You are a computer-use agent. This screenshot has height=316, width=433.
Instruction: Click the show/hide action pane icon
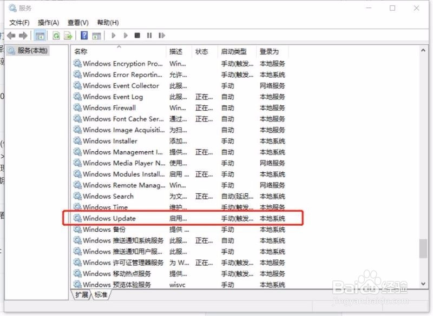[x=96, y=36]
